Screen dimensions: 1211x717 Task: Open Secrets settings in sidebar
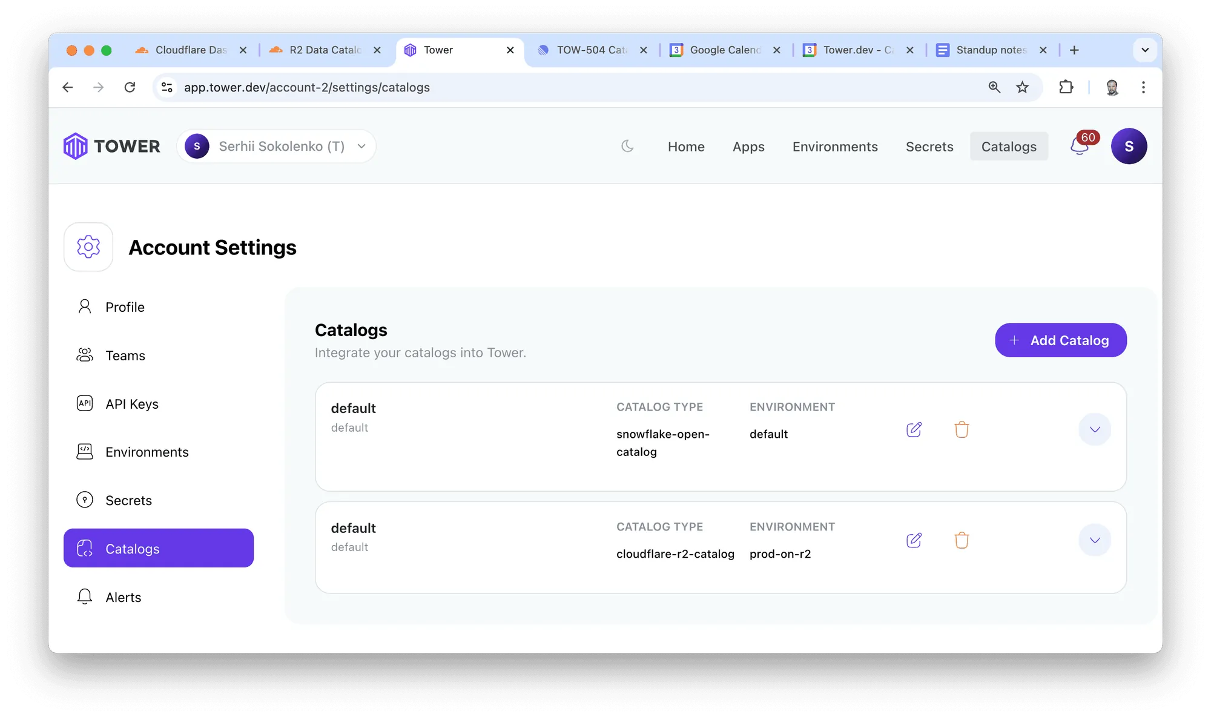pos(159,500)
